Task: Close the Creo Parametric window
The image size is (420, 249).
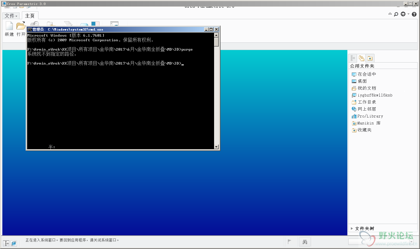Action: pos(416,4)
